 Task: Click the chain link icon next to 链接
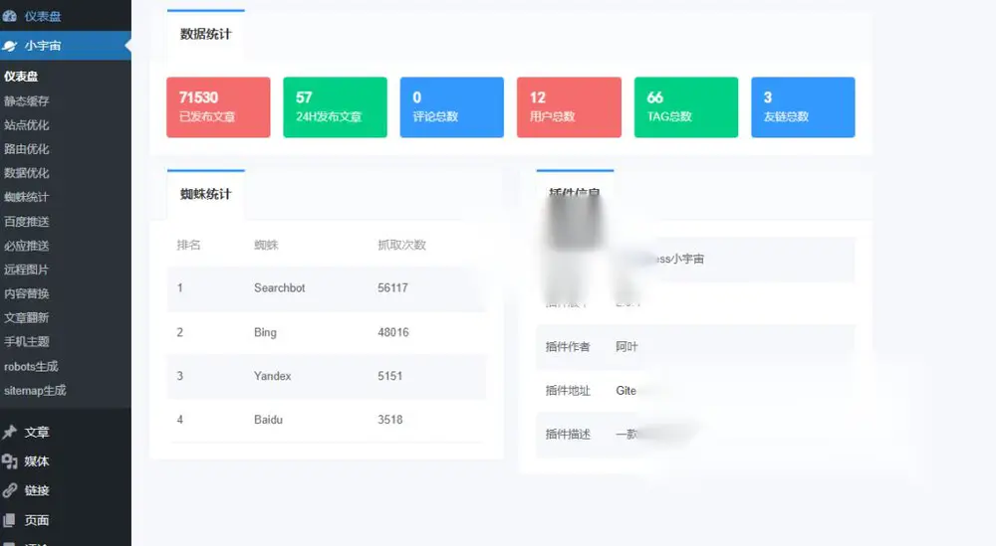pos(9,490)
